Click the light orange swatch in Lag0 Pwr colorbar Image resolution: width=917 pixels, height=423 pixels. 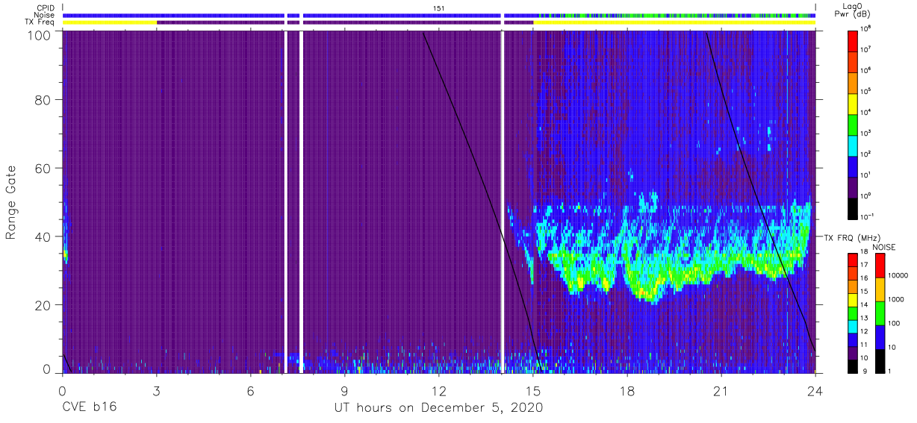[853, 81]
